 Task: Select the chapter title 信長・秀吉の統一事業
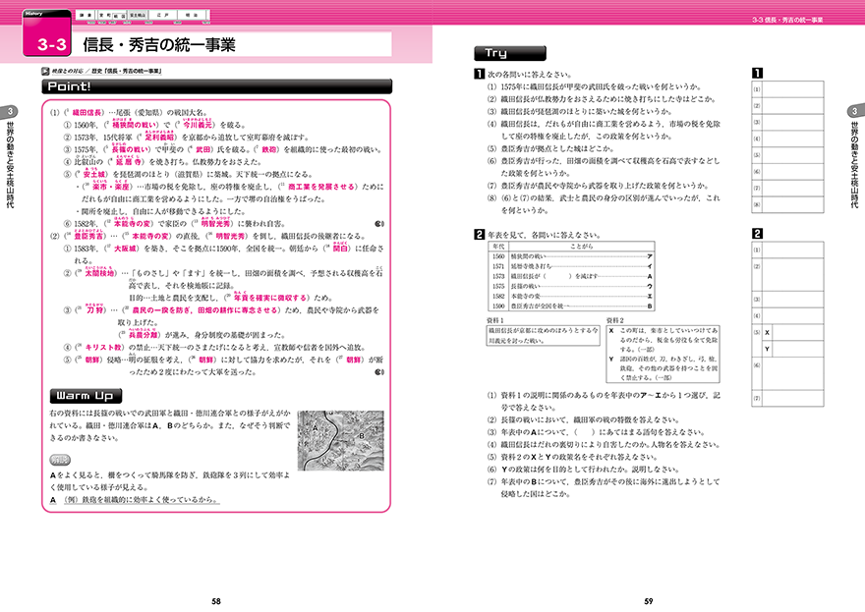point(159,44)
